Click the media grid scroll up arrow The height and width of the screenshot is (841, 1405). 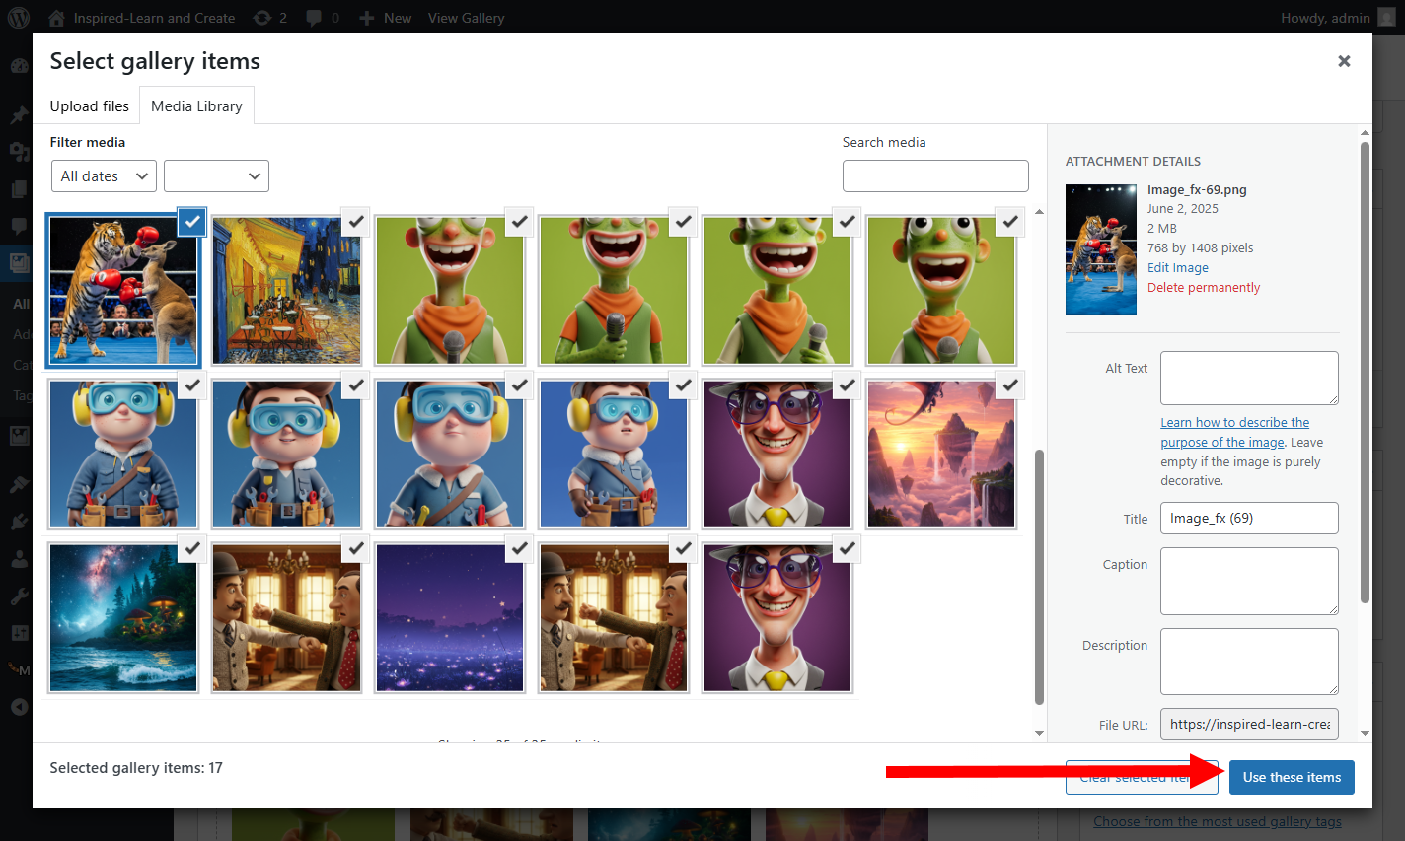(1039, 212)
